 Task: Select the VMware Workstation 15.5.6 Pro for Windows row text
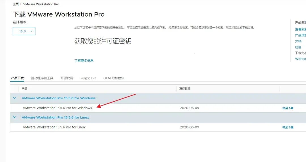click(57, 108)
